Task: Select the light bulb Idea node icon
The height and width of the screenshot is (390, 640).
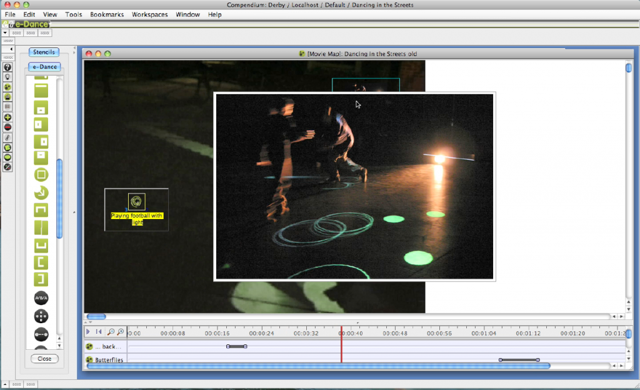Action: pyautogui.click(x=7, y=77)
